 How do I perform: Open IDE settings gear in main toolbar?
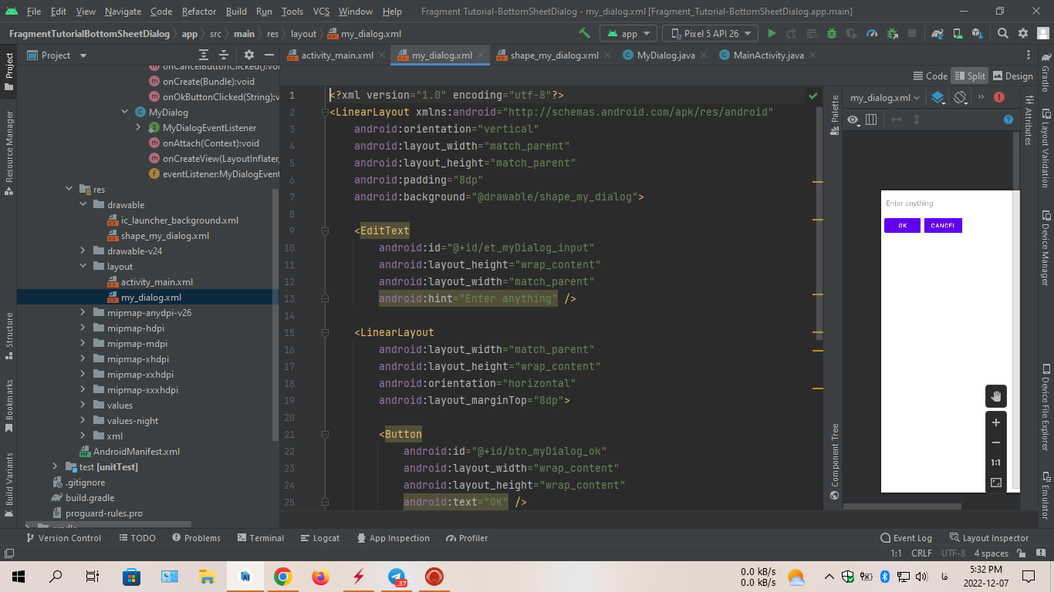[x=1023, y=33]
